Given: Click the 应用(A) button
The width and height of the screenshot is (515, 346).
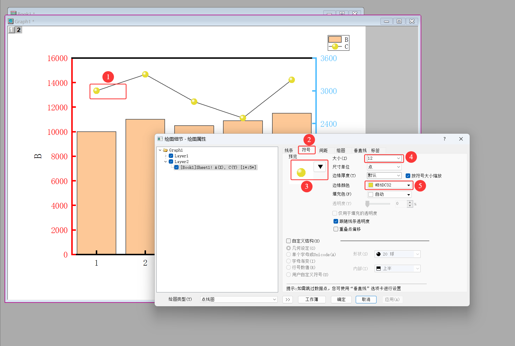Looking at the screenshot, I should point(392,300).
